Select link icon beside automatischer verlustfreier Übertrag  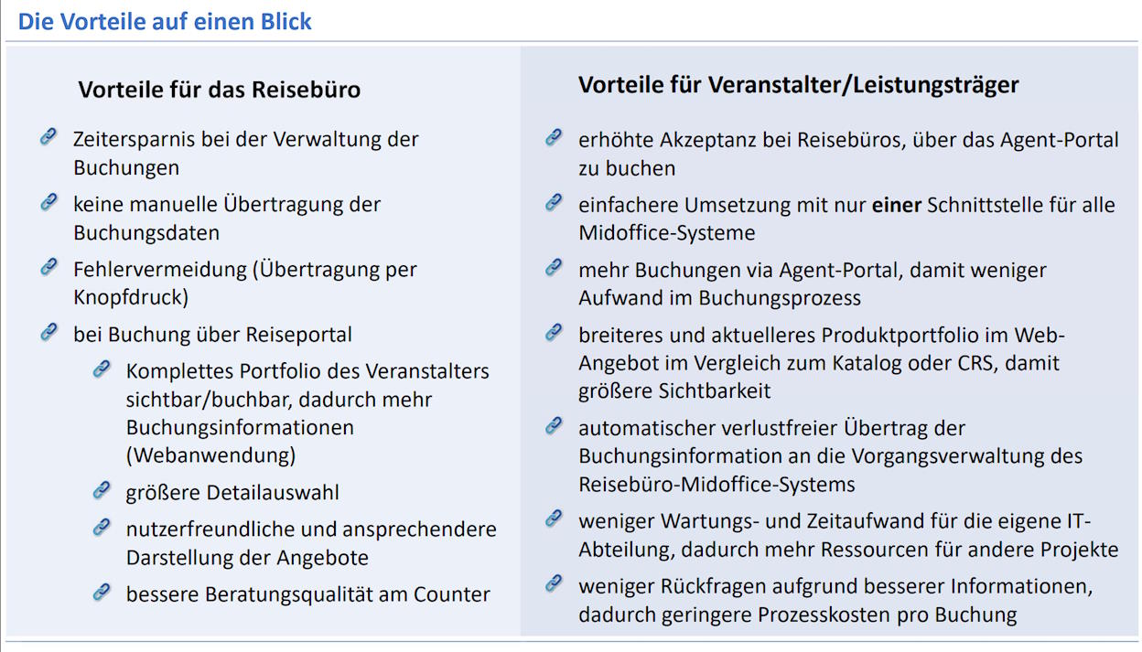tap(554, 425)
